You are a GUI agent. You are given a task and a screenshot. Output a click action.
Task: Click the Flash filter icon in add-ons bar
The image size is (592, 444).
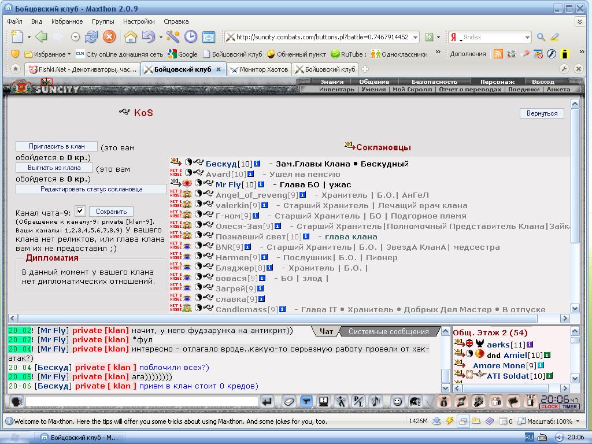coord(551,54)
